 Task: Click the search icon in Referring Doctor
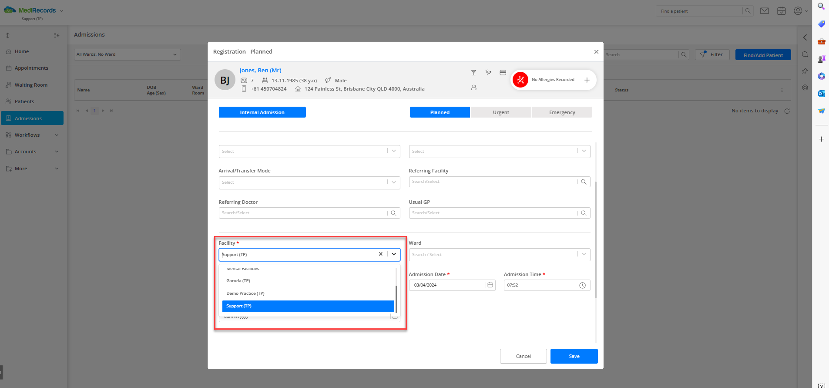pos(393,213)
